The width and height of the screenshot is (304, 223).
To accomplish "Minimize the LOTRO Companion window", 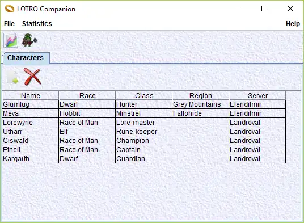I will (x=239, y=9).
